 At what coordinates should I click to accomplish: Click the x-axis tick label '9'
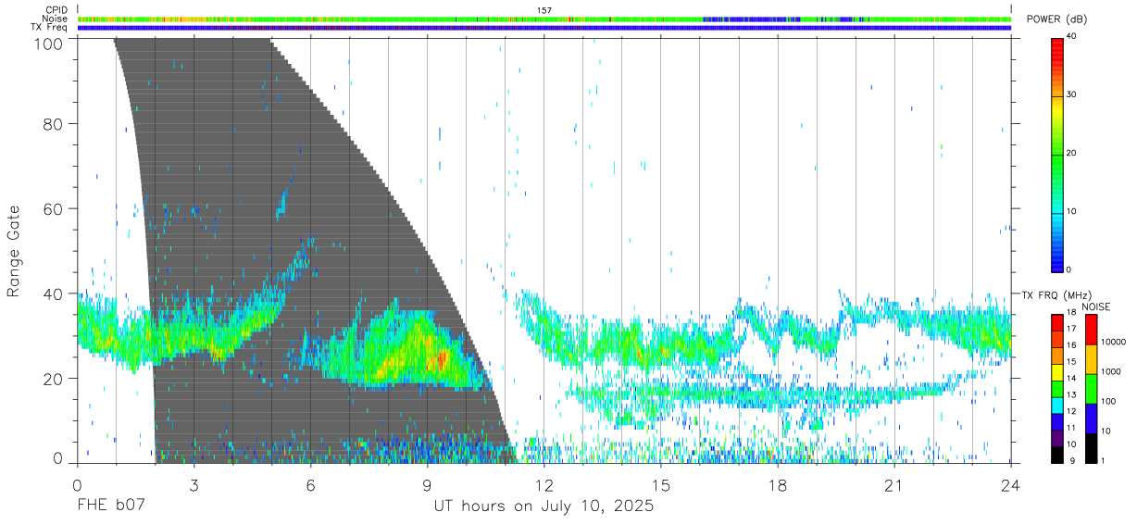point(427,485)
